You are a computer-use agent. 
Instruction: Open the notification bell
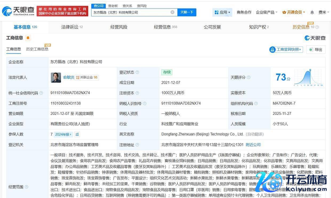(x=312, y=12)
